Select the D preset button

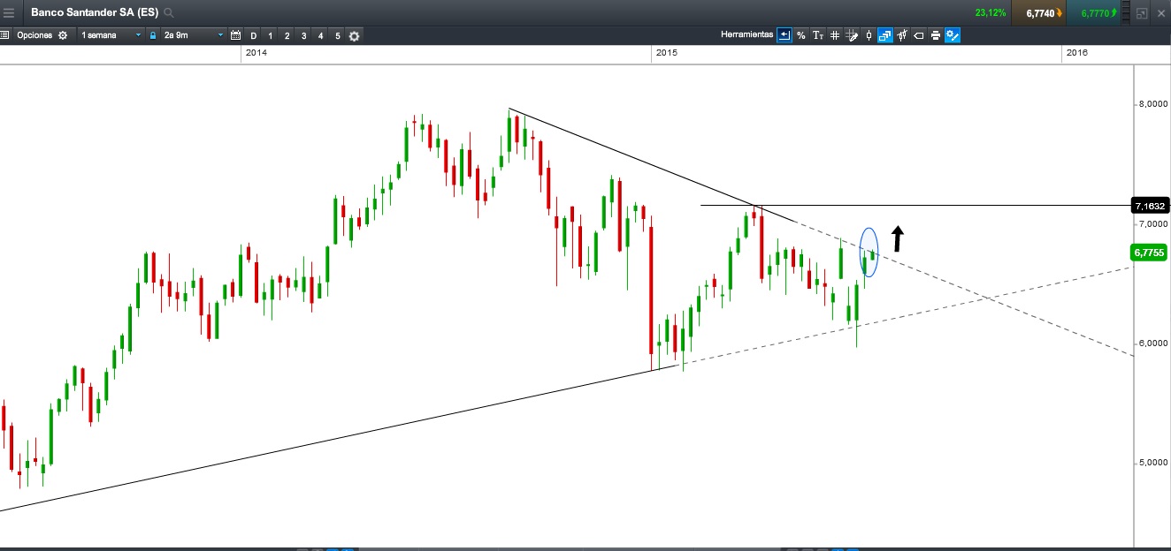click(254, 35)
